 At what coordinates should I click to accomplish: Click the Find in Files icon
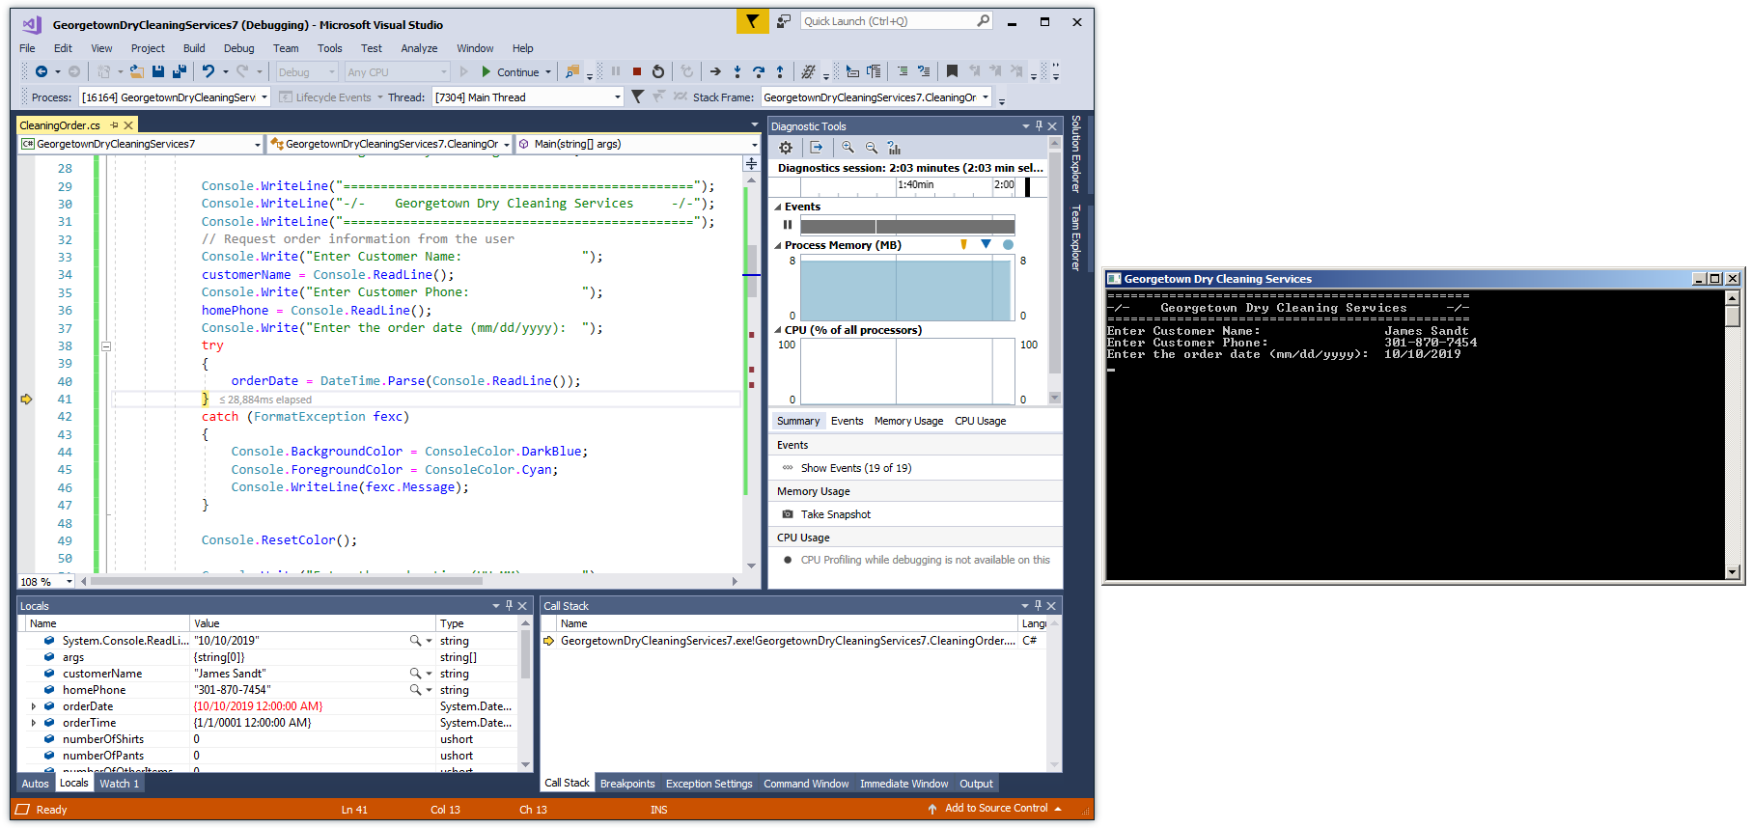[x=572, y=71]
